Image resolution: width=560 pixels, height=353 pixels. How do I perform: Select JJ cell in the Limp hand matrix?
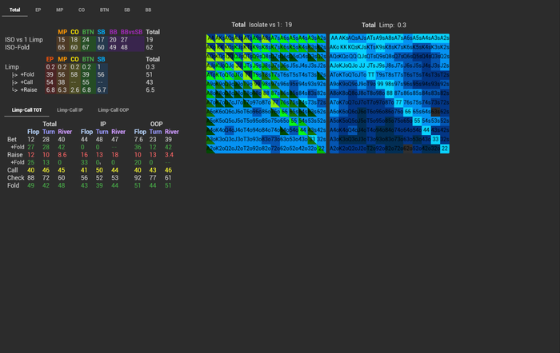click(x=362, y=65)
